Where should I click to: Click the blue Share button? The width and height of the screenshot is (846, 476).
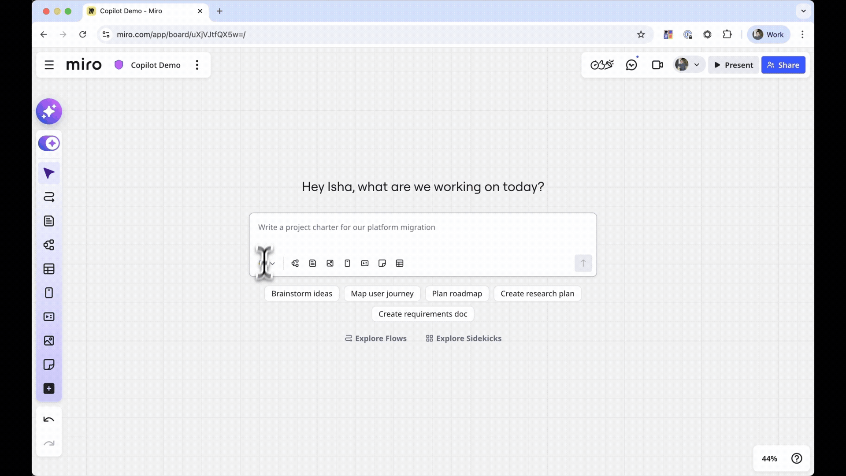pyautogui.click(x=783, y=65)
